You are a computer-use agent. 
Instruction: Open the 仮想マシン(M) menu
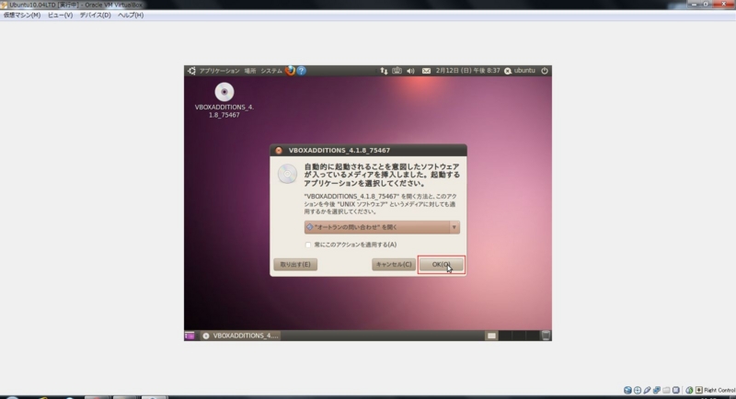pos(22,15)
